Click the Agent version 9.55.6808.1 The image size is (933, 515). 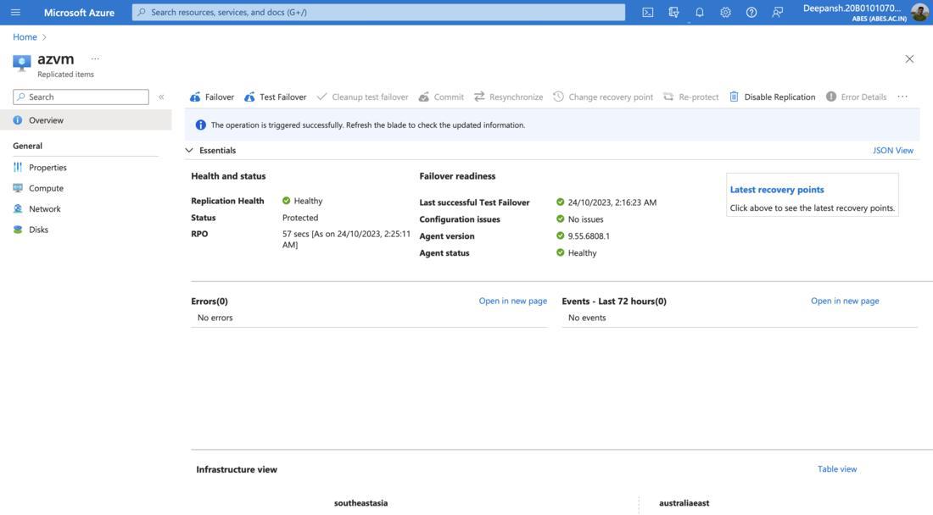coord(589,235)
